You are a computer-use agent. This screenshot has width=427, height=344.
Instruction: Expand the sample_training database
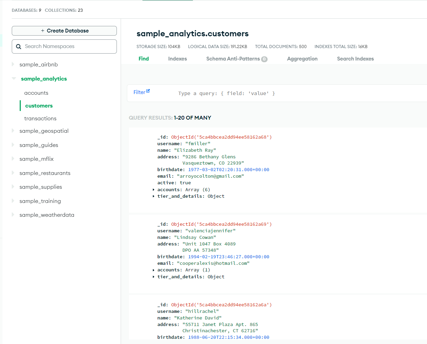[x=13, y=201]
